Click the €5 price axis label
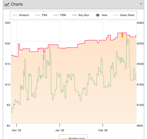 click(x=8, y=105)
